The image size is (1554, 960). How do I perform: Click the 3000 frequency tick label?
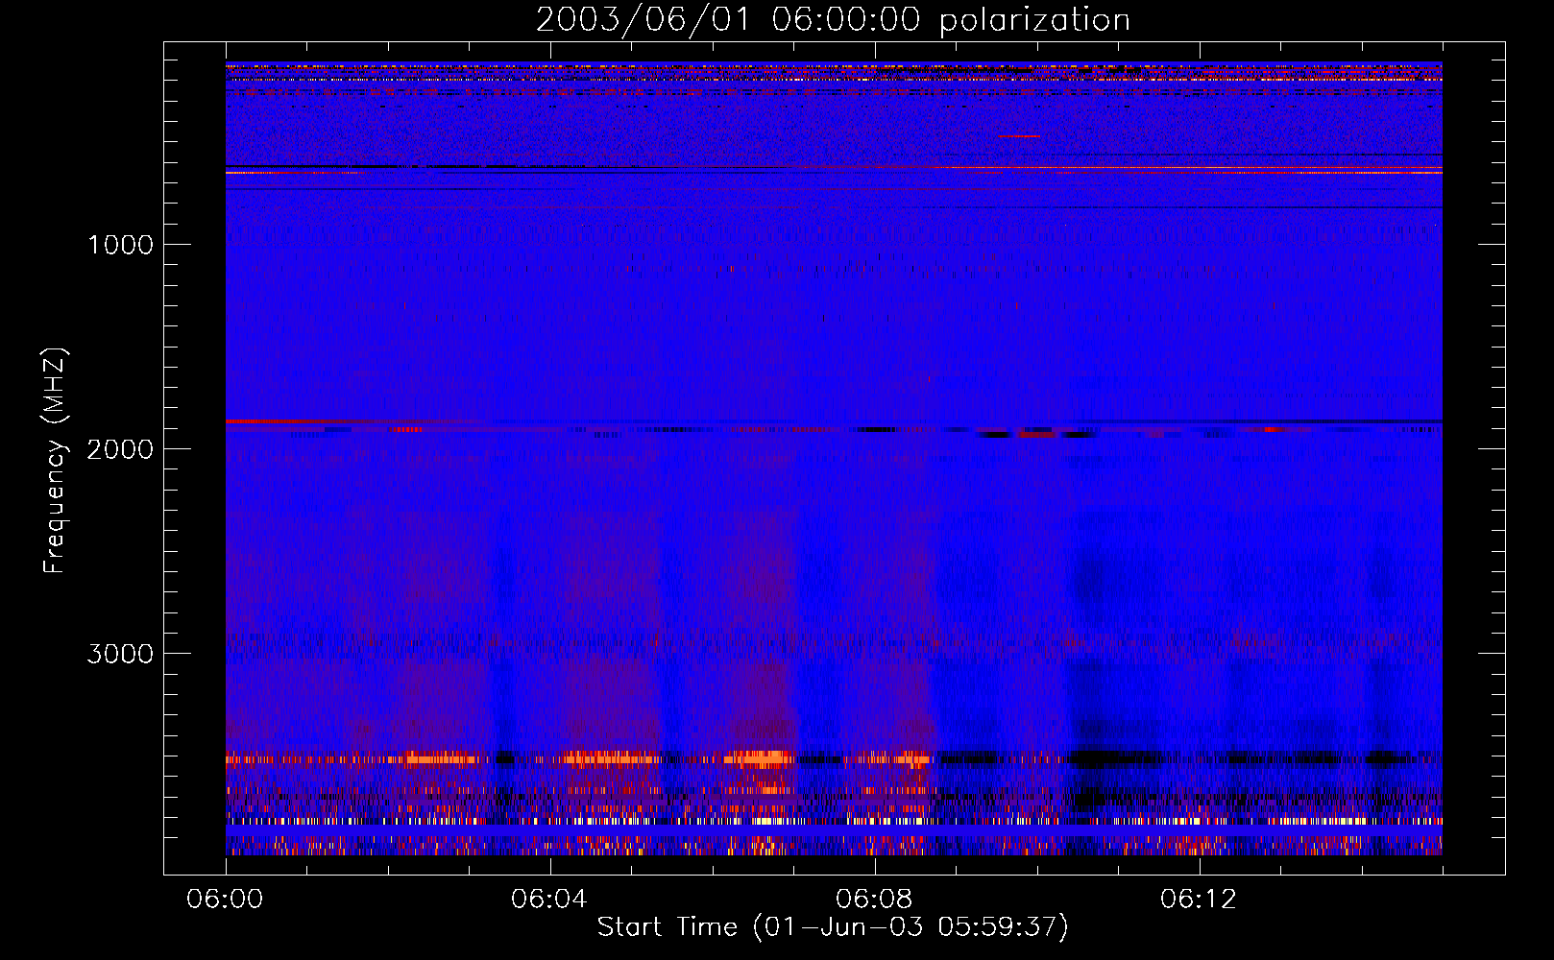click(x=120, y=654)
